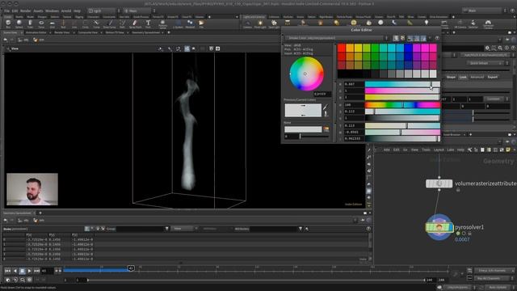Open the Render menu

pos(25,11)
